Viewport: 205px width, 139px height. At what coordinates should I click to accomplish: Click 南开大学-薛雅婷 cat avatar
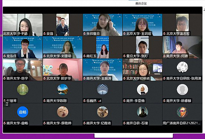coord(62,112)
